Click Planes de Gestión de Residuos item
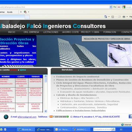 [92, 80]
